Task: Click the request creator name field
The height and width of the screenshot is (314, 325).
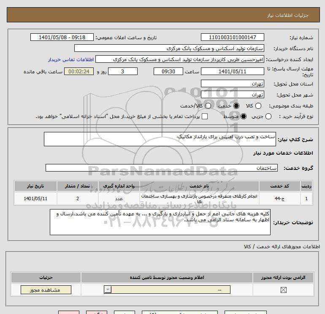Action: click(180, 59)
